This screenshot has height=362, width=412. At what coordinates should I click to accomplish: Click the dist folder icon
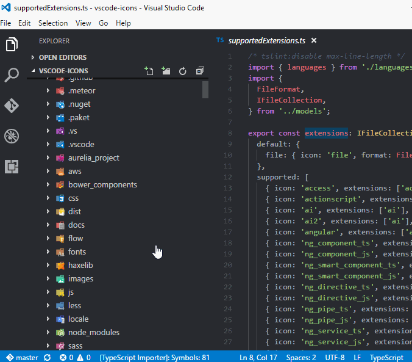(60, 212)
